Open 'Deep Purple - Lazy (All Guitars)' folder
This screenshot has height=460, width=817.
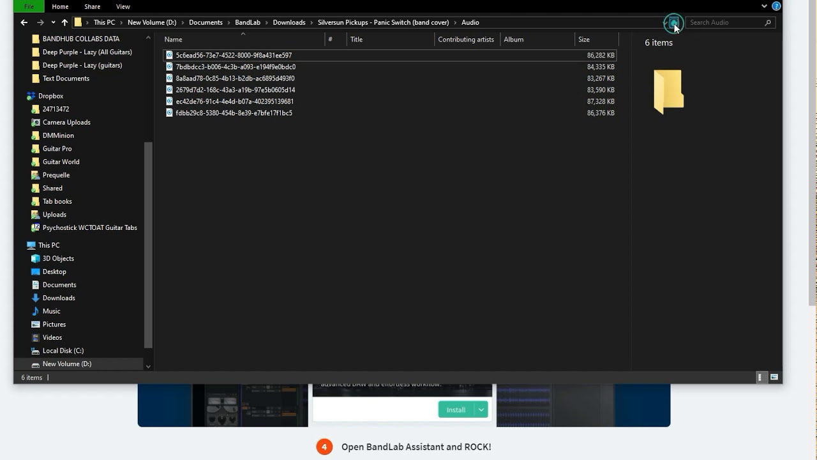87,52
